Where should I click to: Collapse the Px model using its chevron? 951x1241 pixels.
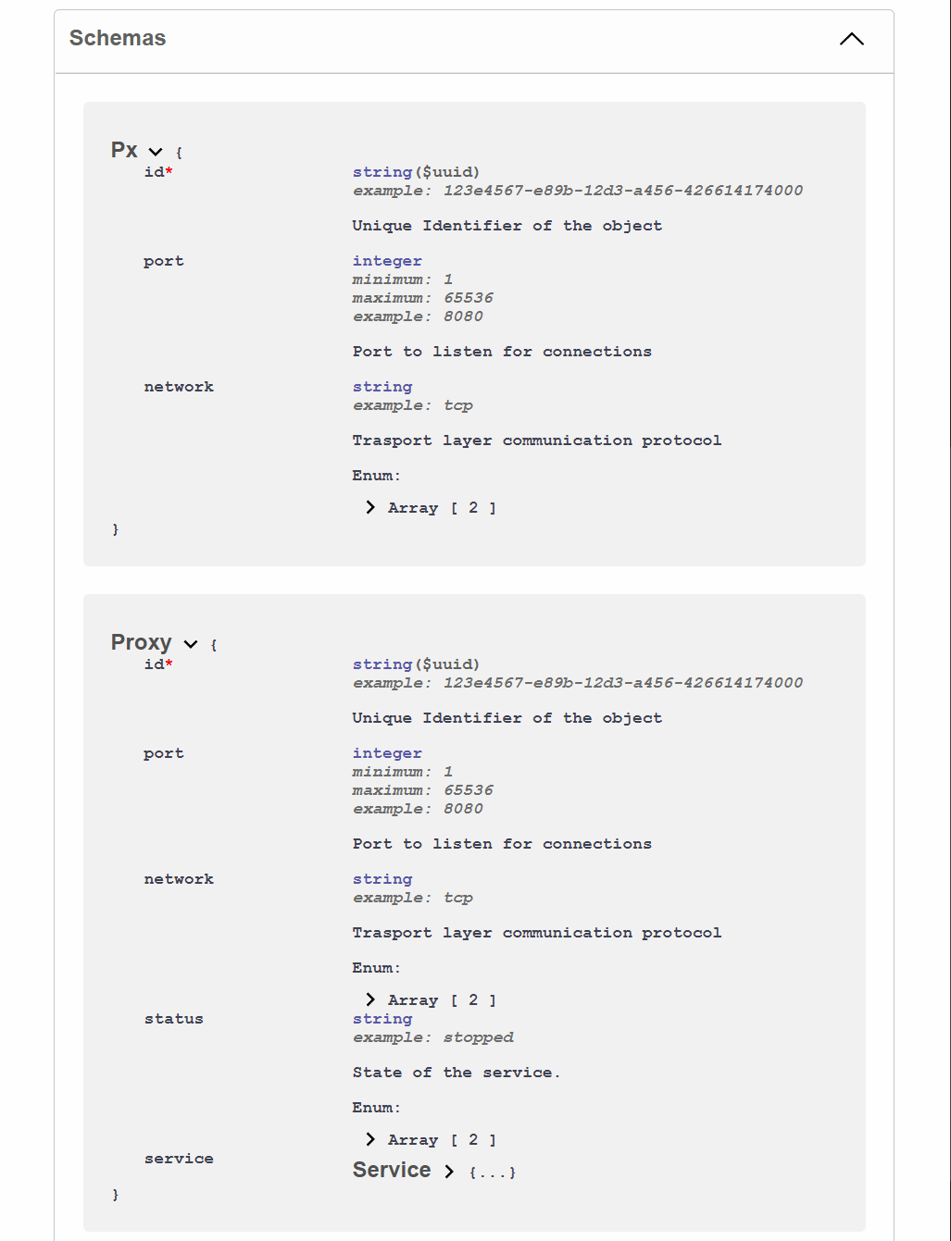[x=156, y=152]
